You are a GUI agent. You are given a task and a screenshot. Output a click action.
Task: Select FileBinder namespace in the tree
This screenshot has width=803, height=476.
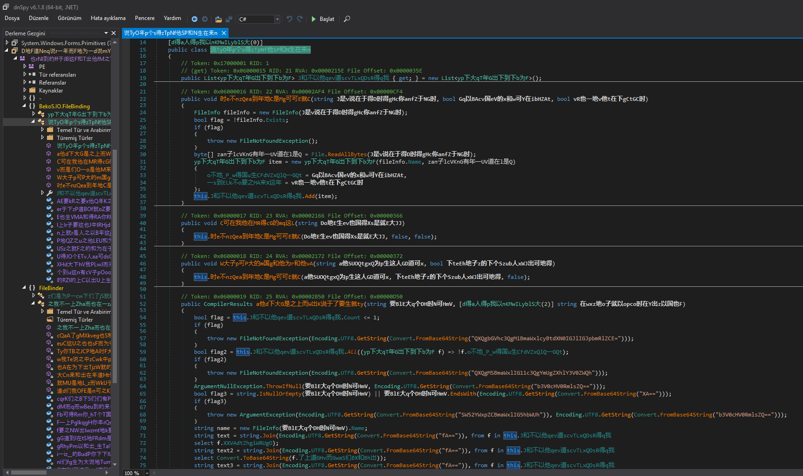click(51, 288)
